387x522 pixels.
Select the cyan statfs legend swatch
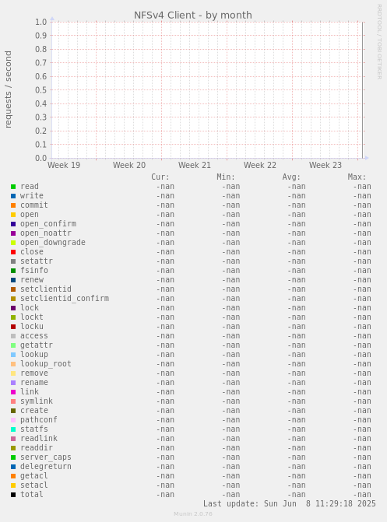tap(13, 429)
